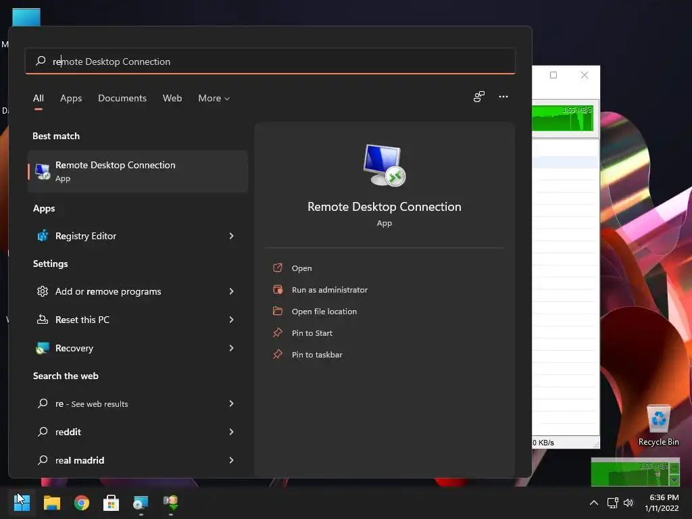Viewport: 692px width, 519px height.
Task: Expand the More filter dropdown
Action: click(x=214, y=98)
